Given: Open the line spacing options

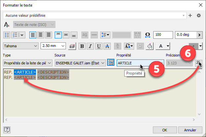Looking at the screenshot, I should point(106,34).
